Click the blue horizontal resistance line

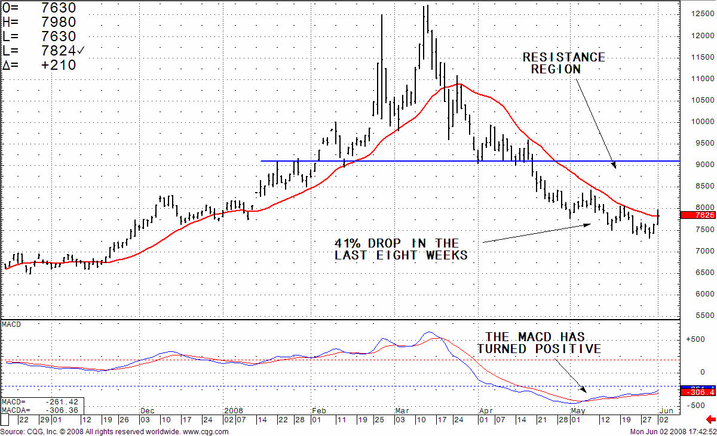coord(418,161)
